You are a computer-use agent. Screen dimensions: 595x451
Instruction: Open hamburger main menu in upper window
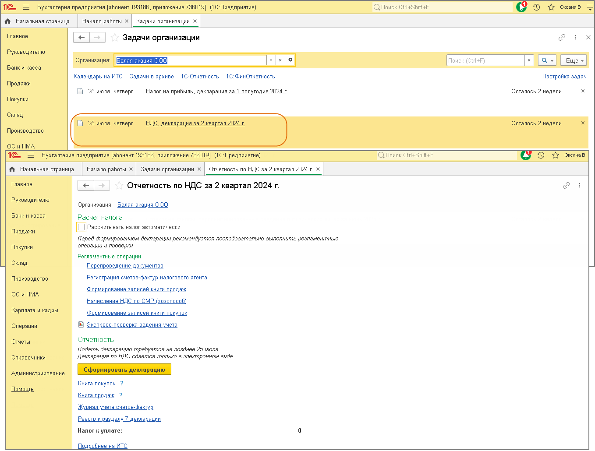pos(26,7)
